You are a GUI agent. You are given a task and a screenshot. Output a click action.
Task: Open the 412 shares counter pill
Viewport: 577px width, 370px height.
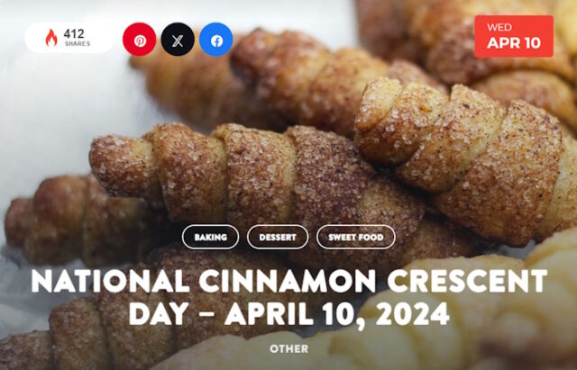pyautogui.click(x=70, y=38)
